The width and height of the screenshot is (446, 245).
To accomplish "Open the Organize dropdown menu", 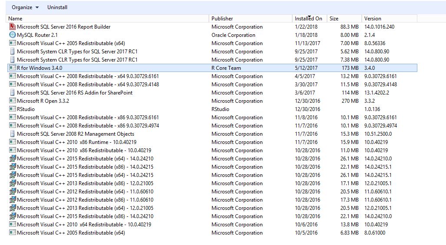I will pos(25,7).
